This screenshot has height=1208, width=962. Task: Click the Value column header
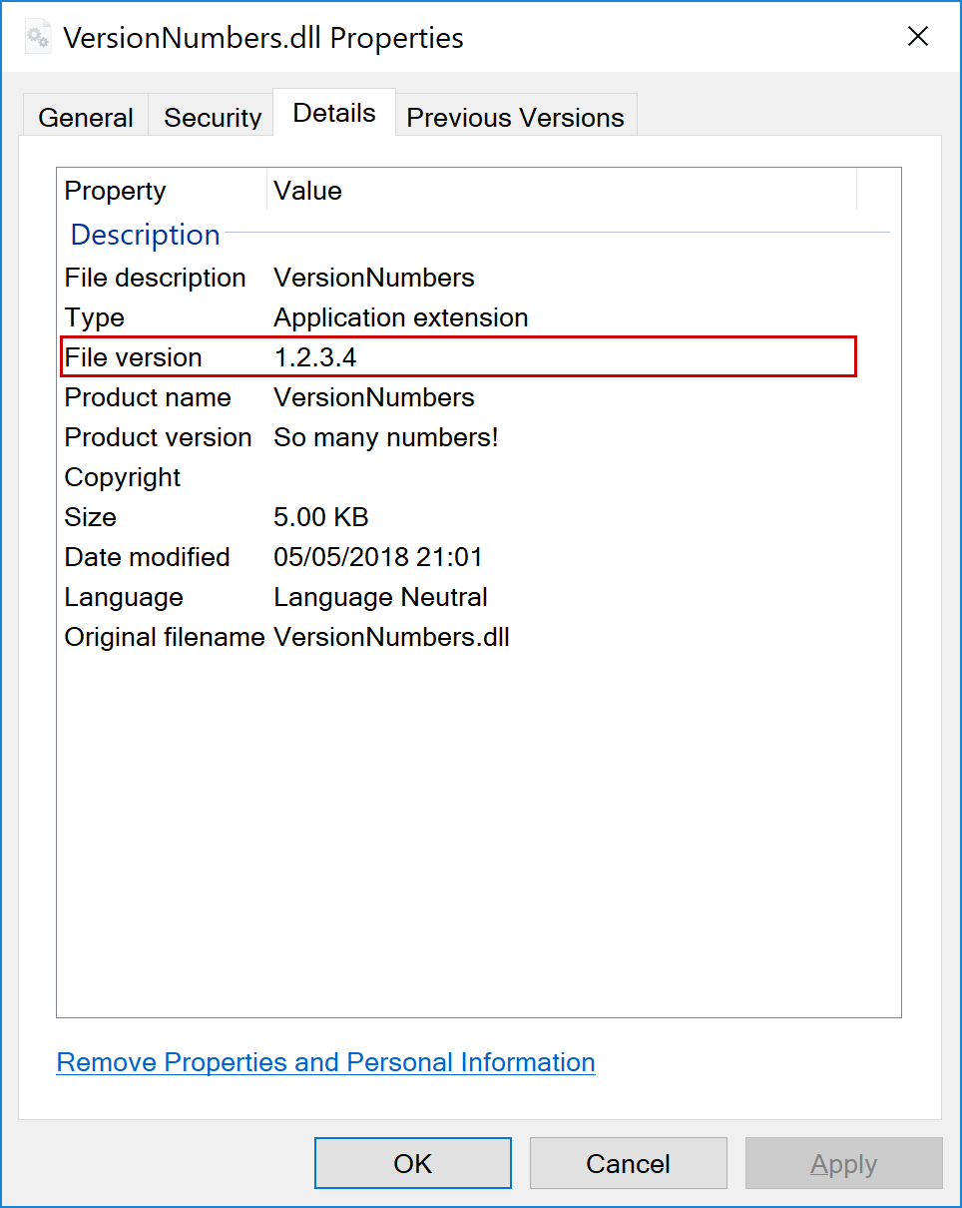[x=562, y=191]
